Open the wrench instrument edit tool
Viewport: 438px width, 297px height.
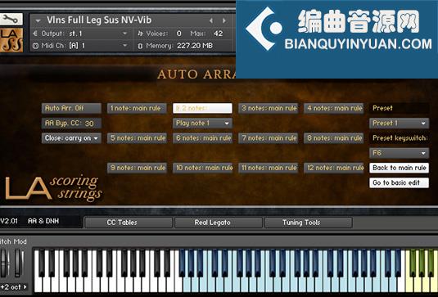coord(11,20)
